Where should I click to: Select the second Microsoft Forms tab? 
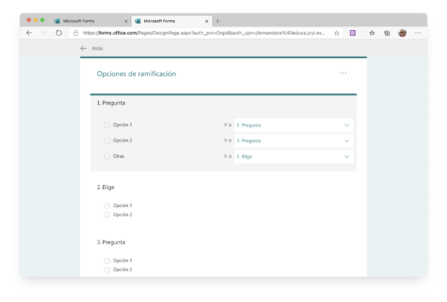coord(172,21)
